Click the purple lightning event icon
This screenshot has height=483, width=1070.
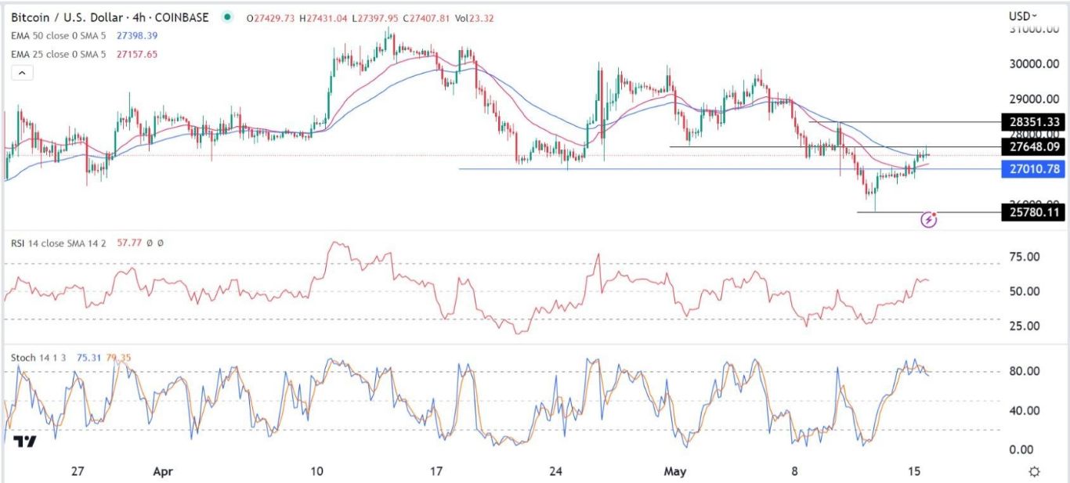[x=929, y=220]
